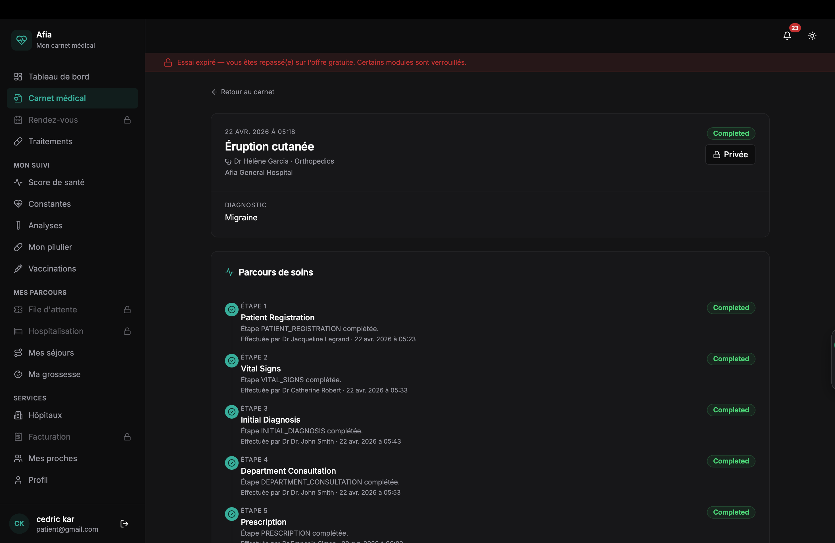Open Tableau de bord in sidebar
Image resolution: width=835 pixels, height=543 pixels.
click(x=72, y=76)
